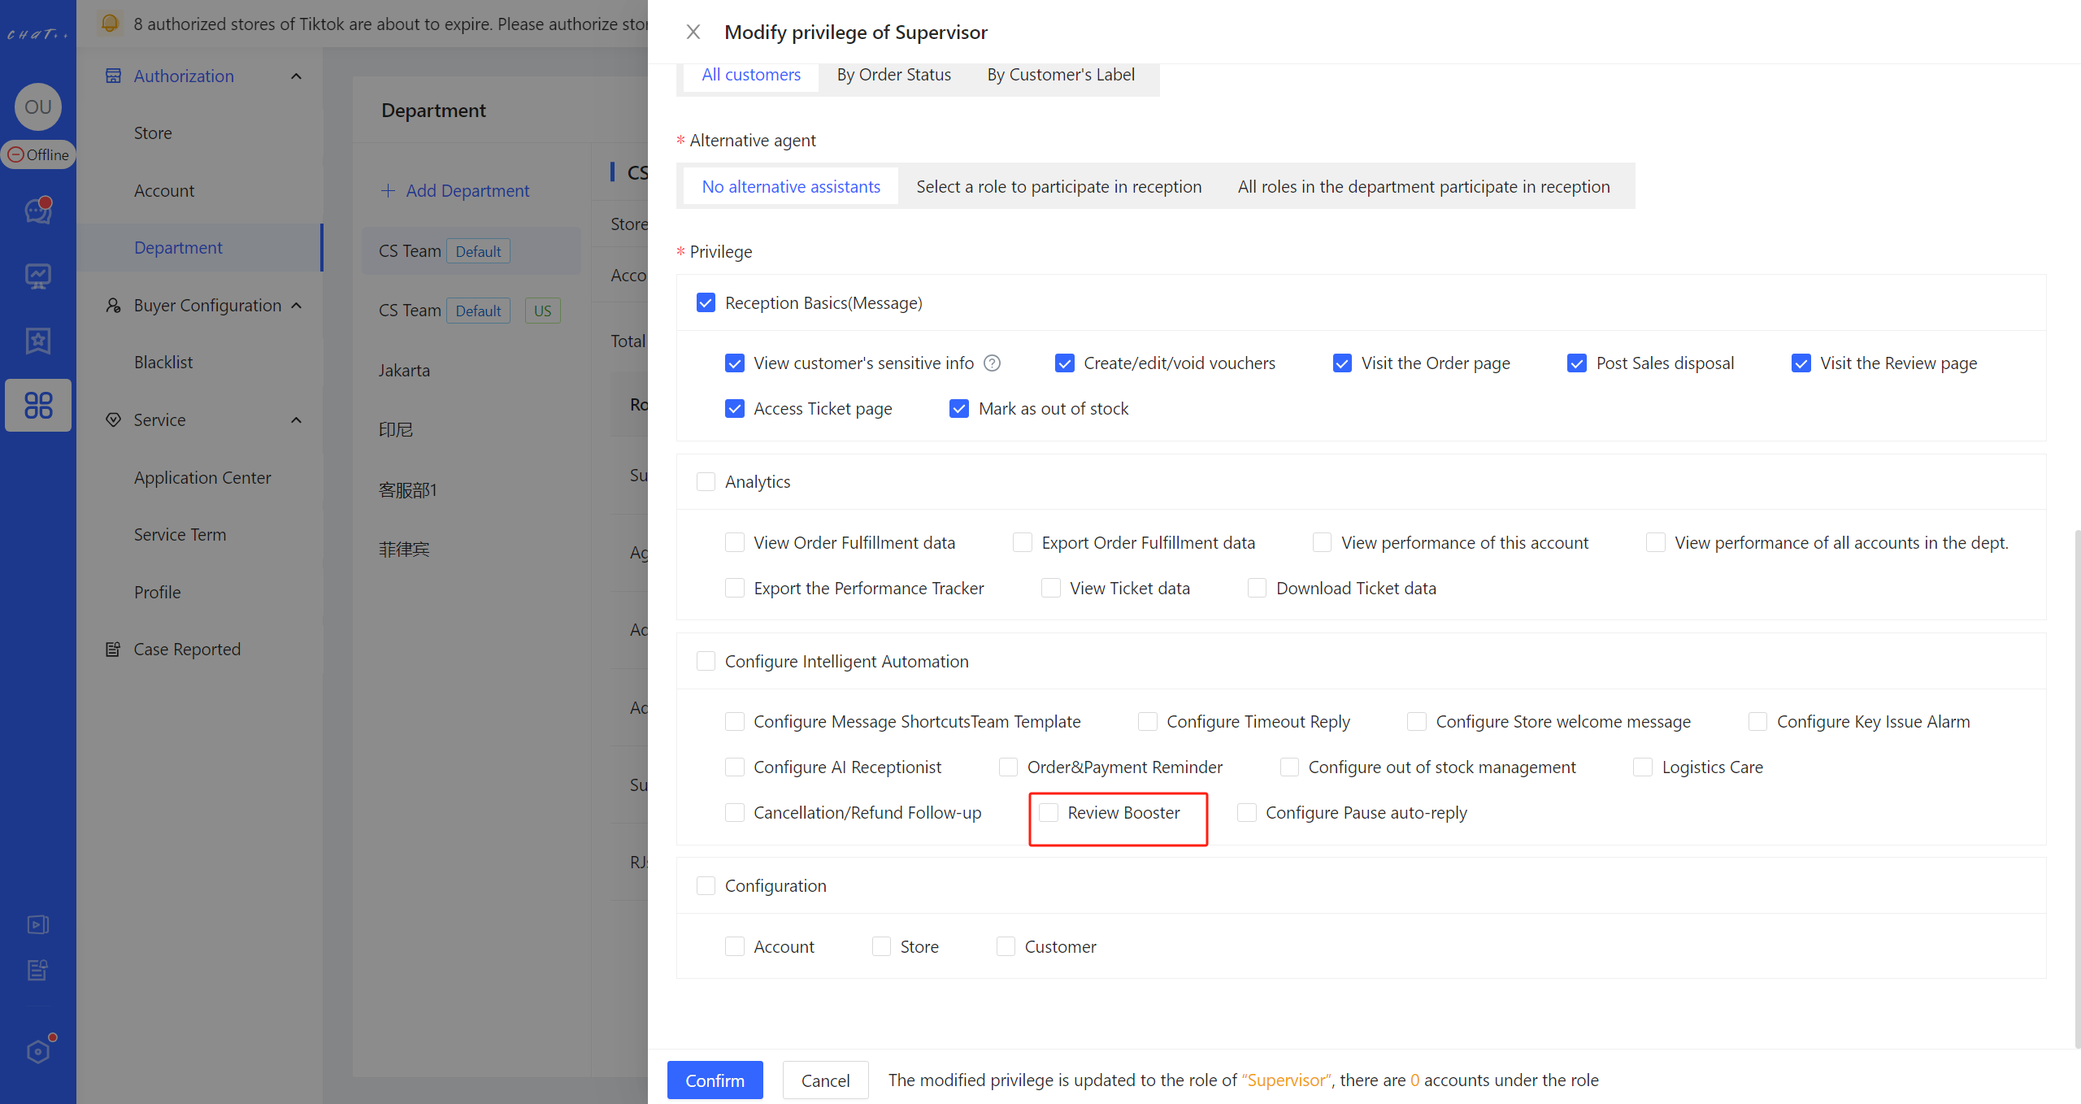
Task: Uncheck Create/edit/void vouchers
Action: (1064, 363)
